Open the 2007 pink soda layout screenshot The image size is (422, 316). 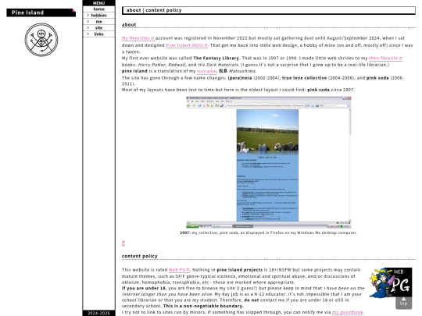pyautogui.click(x=268, y=162)
